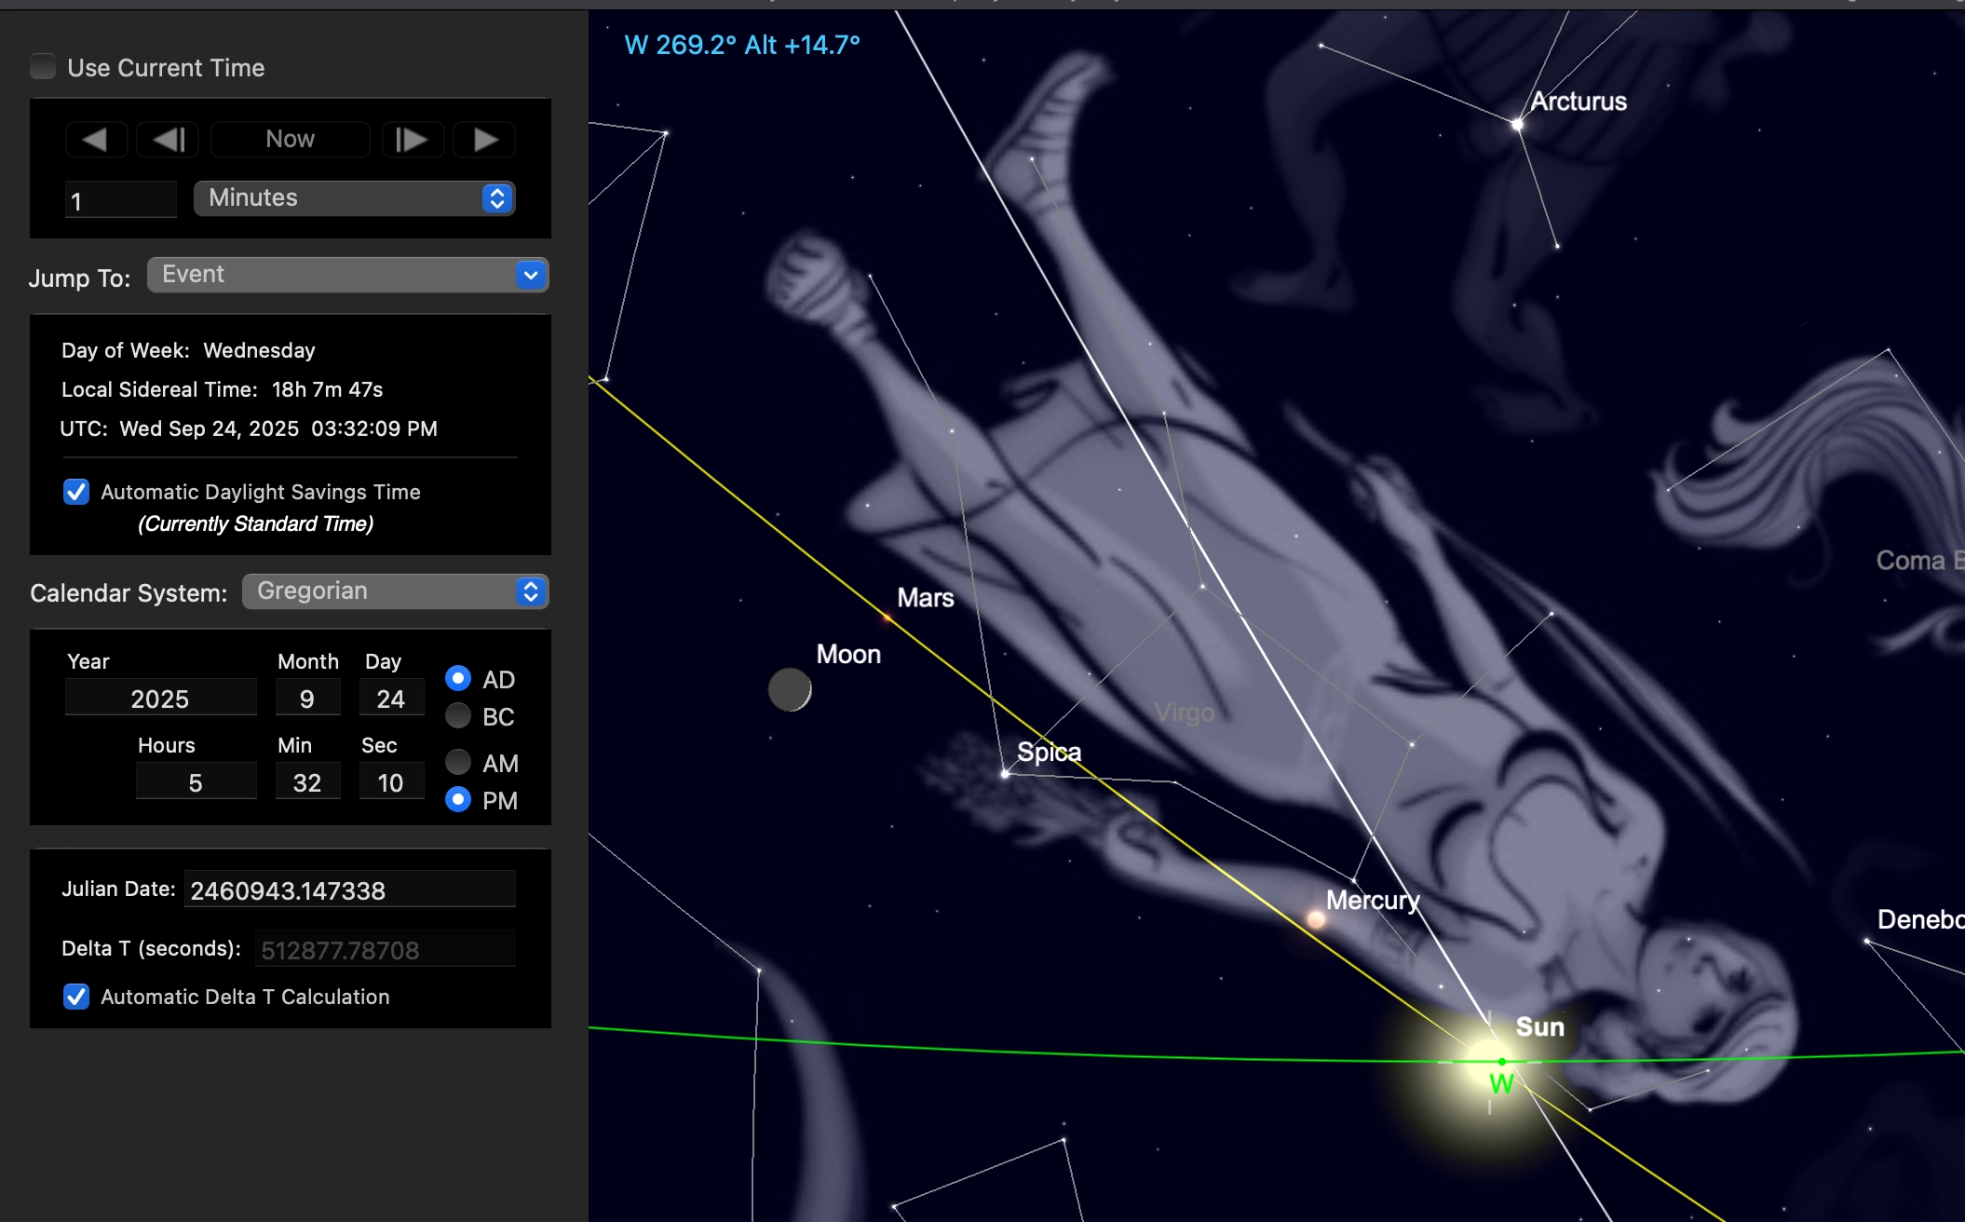Select the AD radio button
The image size is (1965, 1222).
click(x=457, y=678)
